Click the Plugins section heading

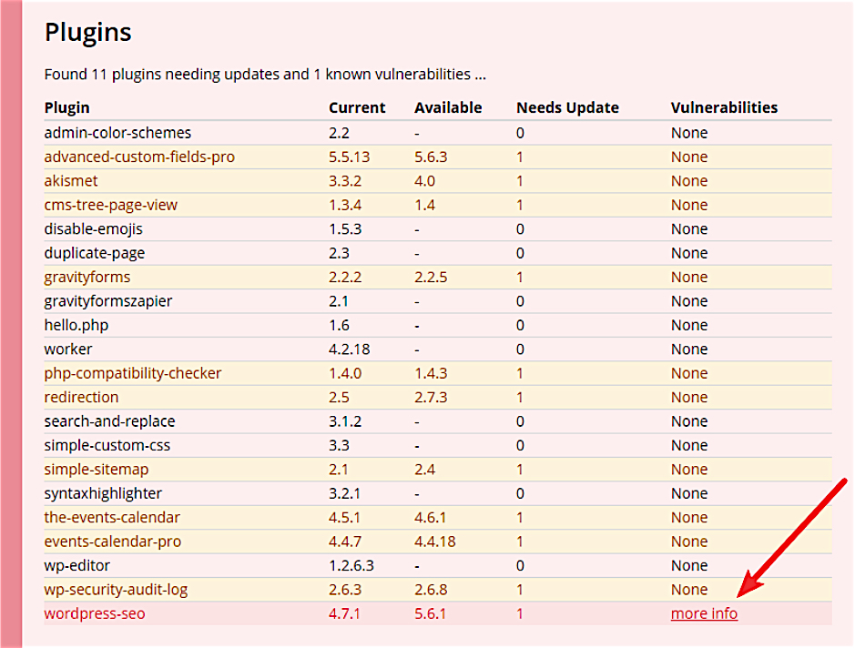point(87,32)
